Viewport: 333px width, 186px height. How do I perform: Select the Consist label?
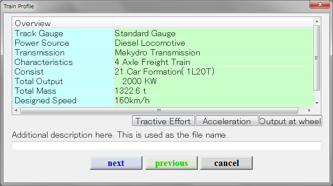(x=29, y=71)
